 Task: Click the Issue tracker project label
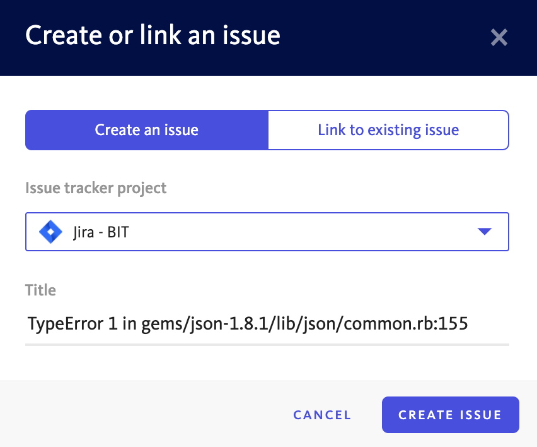pos(96,188)
